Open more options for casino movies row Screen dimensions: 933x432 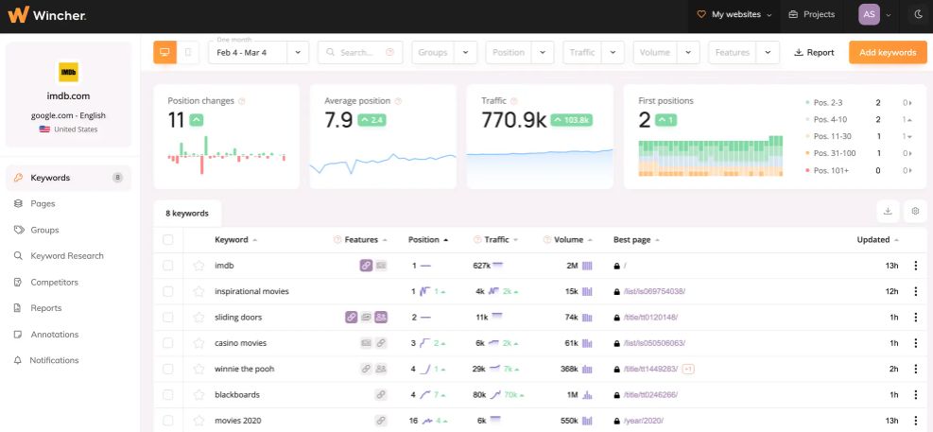point(916,343)
